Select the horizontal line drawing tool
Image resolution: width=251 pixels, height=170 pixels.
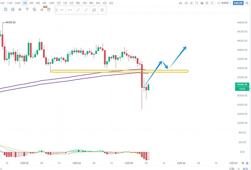point(62,9)
